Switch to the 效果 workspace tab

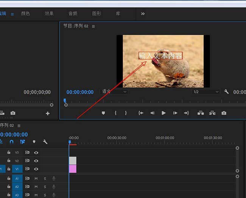coord(49,14)
